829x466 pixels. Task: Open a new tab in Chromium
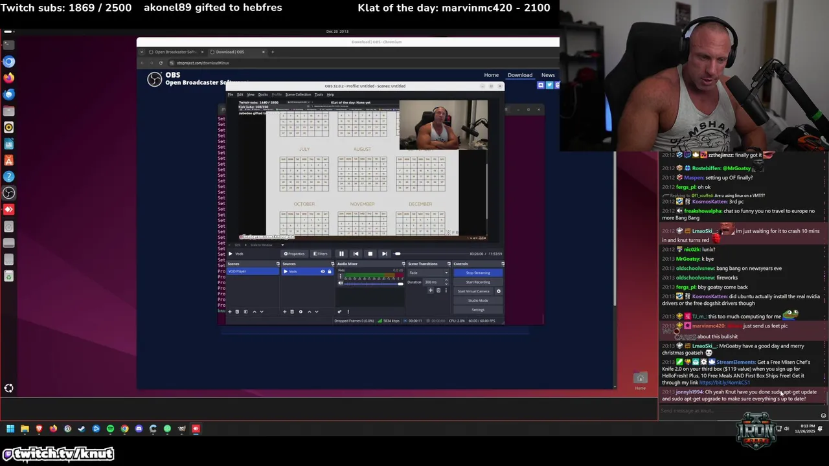[273, 52]
